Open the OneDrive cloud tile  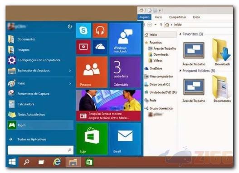coord(100,47)
